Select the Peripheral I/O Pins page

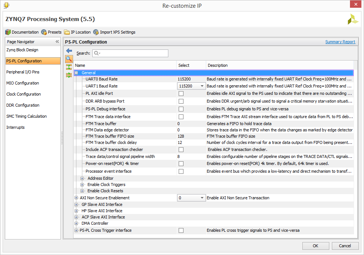point(23,72)
